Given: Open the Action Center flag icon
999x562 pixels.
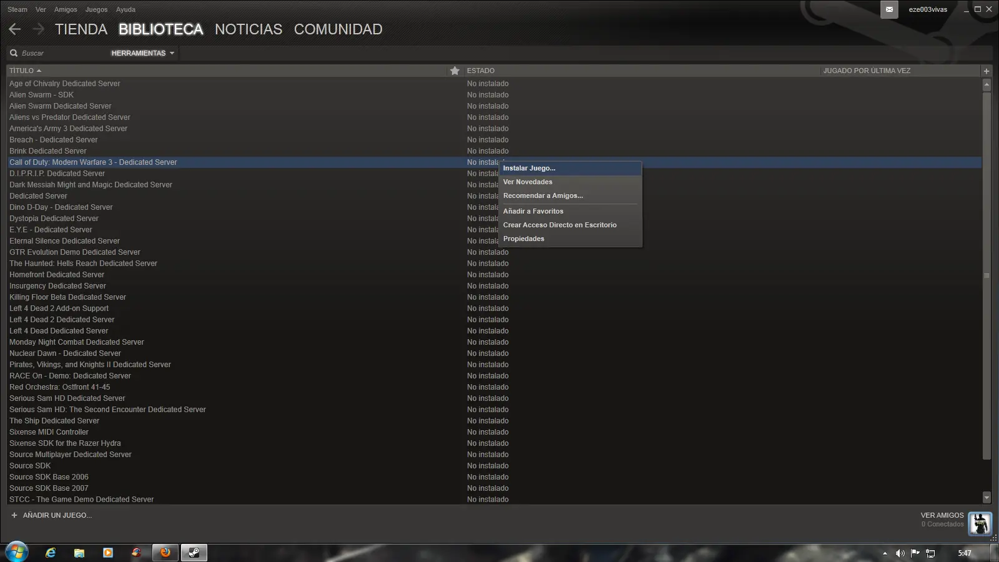Looking at the screenshot, I should click(x=915, y=553).
